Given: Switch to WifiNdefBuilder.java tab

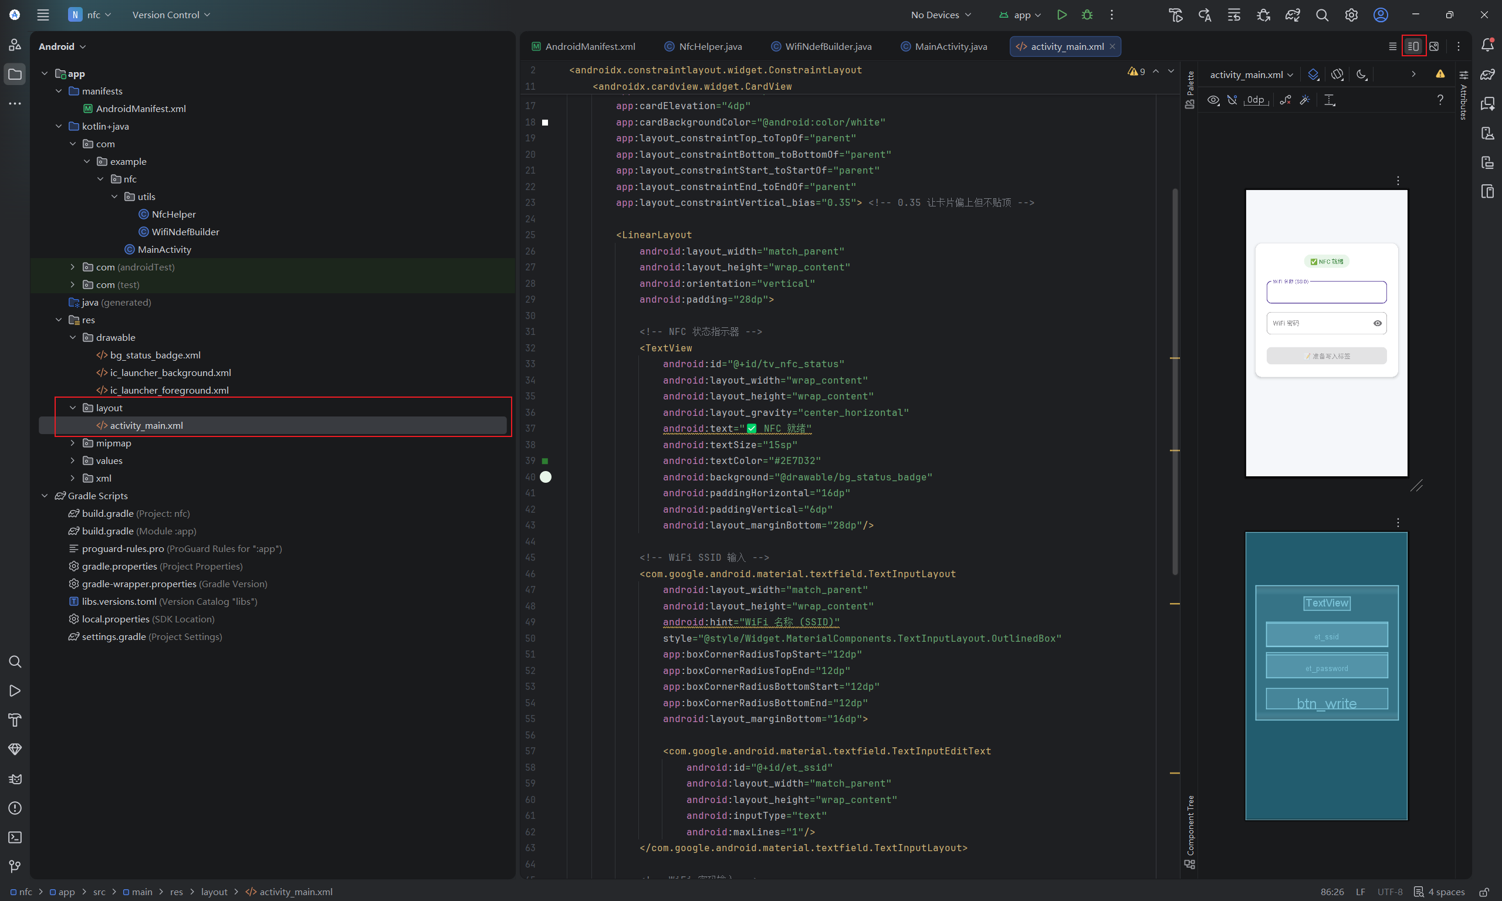Looking at the screenshot, I should (x=821, y=47).
